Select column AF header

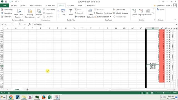pyautogui.click(x=153, y=28)
